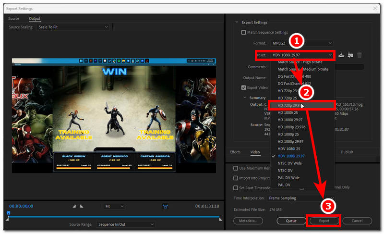
Task: Click the Import Preset icon
Action: (350, 55)
